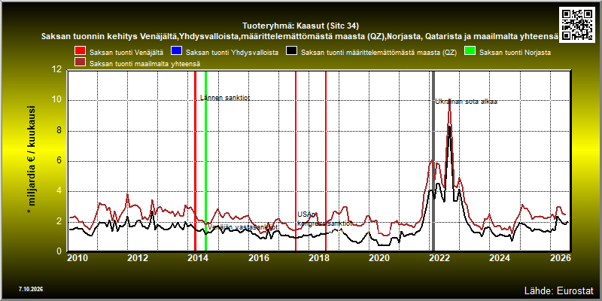Click the brown maailmalta yhteensä legend swatch
Screen dimensions: 602x301
(x=81, y=63)
